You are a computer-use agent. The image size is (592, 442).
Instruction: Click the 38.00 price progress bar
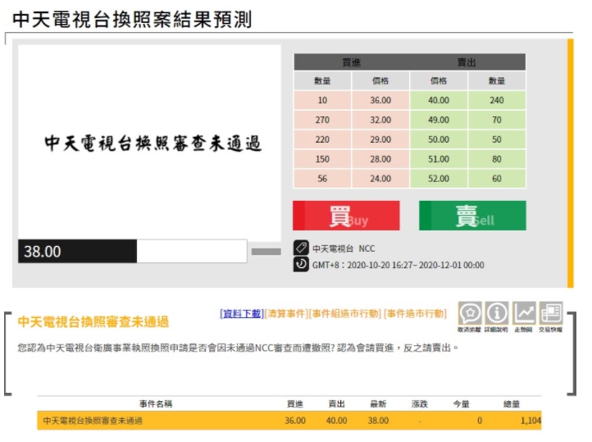point(133,251)
